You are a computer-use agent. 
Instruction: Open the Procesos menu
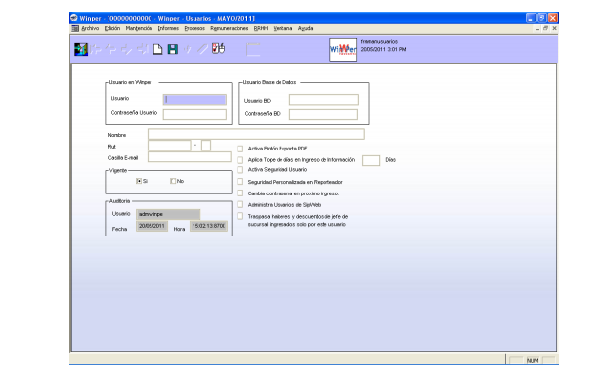(x=194, y=29)
